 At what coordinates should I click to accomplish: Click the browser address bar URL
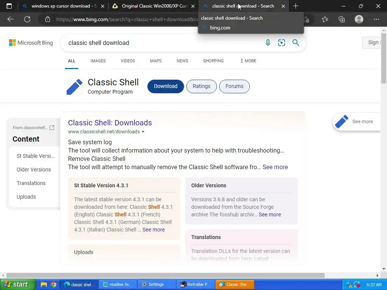coord(127,19)
